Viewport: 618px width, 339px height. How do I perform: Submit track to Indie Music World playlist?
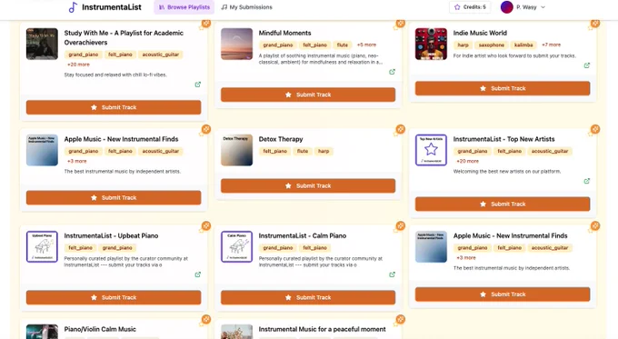point(503,88)
